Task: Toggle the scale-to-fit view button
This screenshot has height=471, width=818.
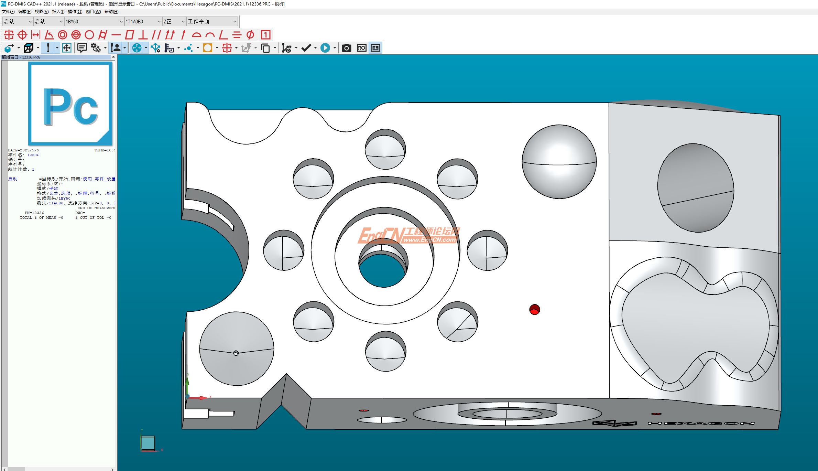Action: [67, 48]
